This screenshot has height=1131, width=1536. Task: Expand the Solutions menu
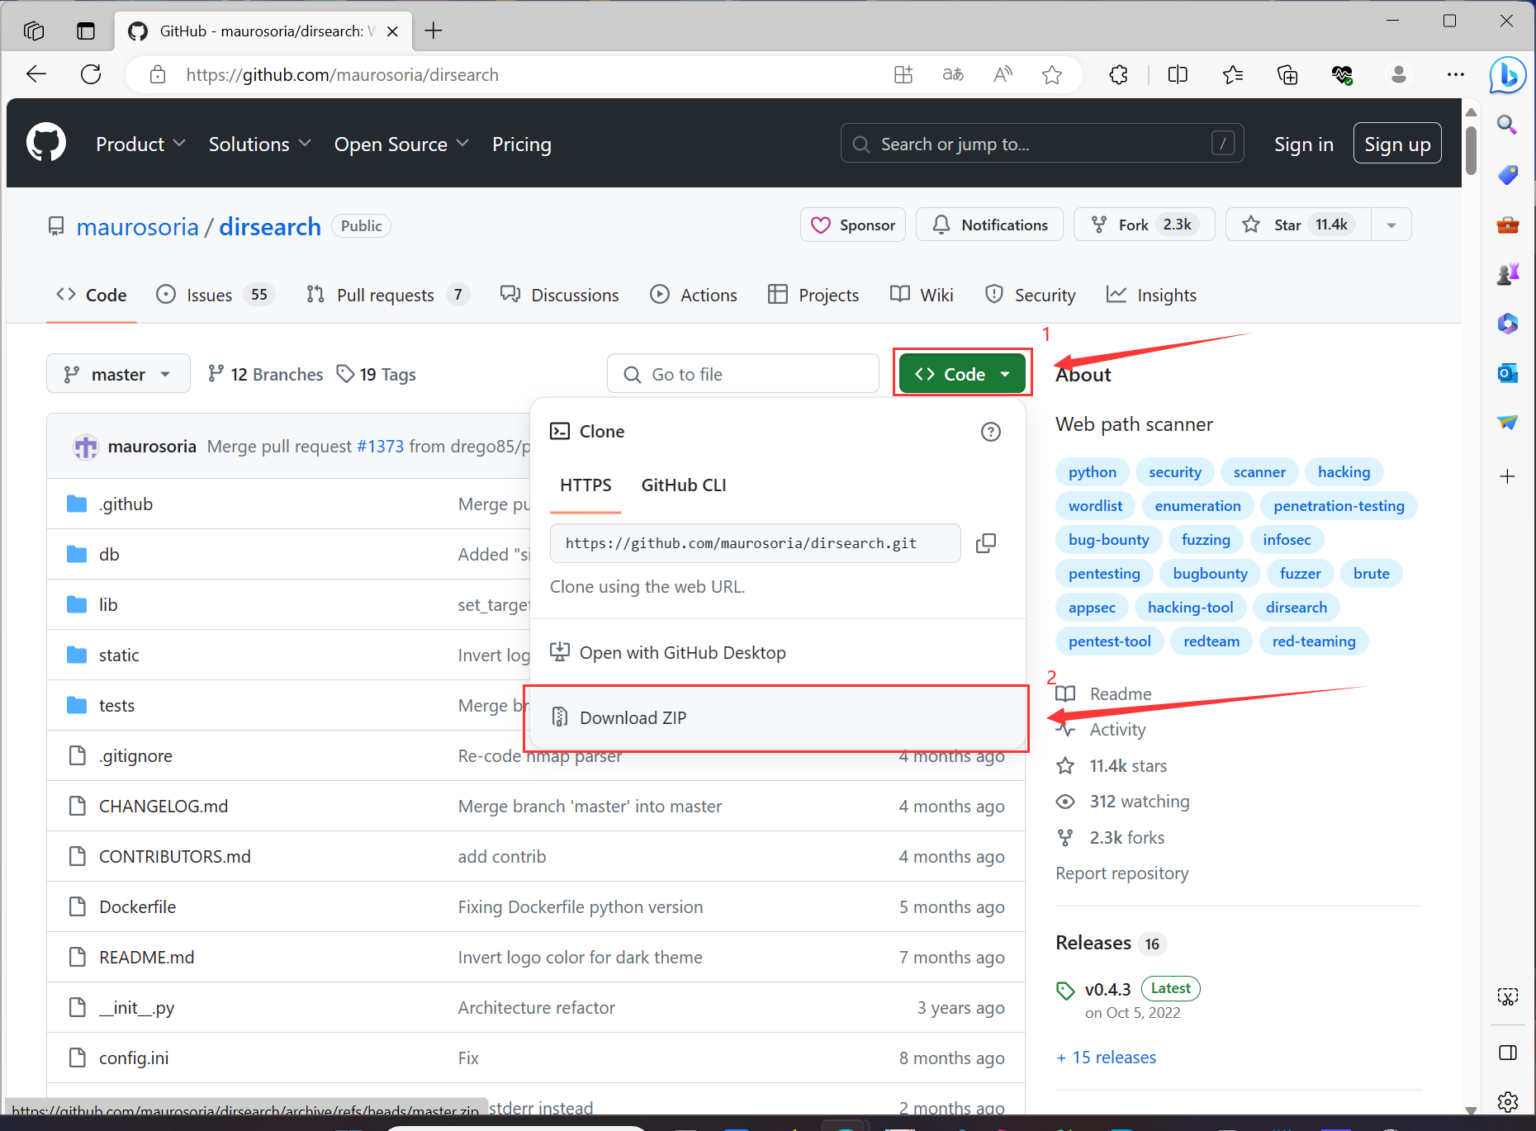coord(260,144)
